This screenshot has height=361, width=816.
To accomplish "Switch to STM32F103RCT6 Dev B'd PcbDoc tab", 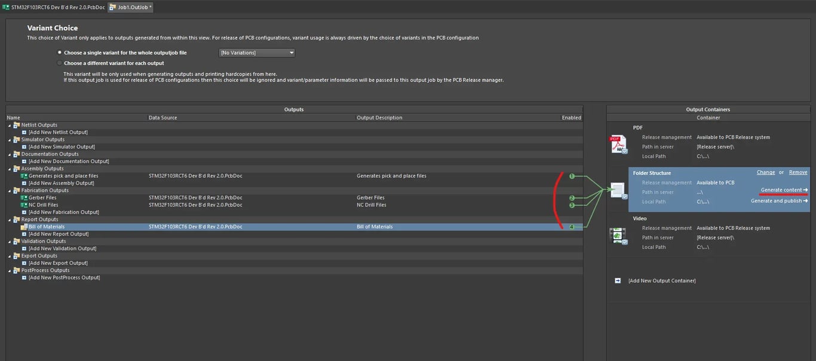I will tap(53, 7).
